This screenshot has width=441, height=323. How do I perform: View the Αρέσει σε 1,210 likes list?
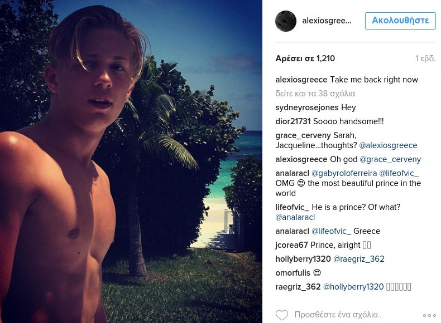305,58
